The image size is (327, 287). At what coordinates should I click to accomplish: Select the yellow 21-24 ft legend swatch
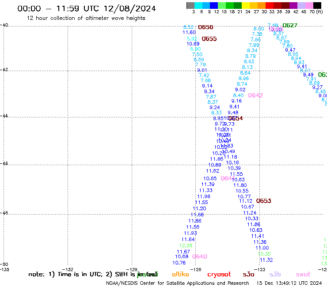245,5
